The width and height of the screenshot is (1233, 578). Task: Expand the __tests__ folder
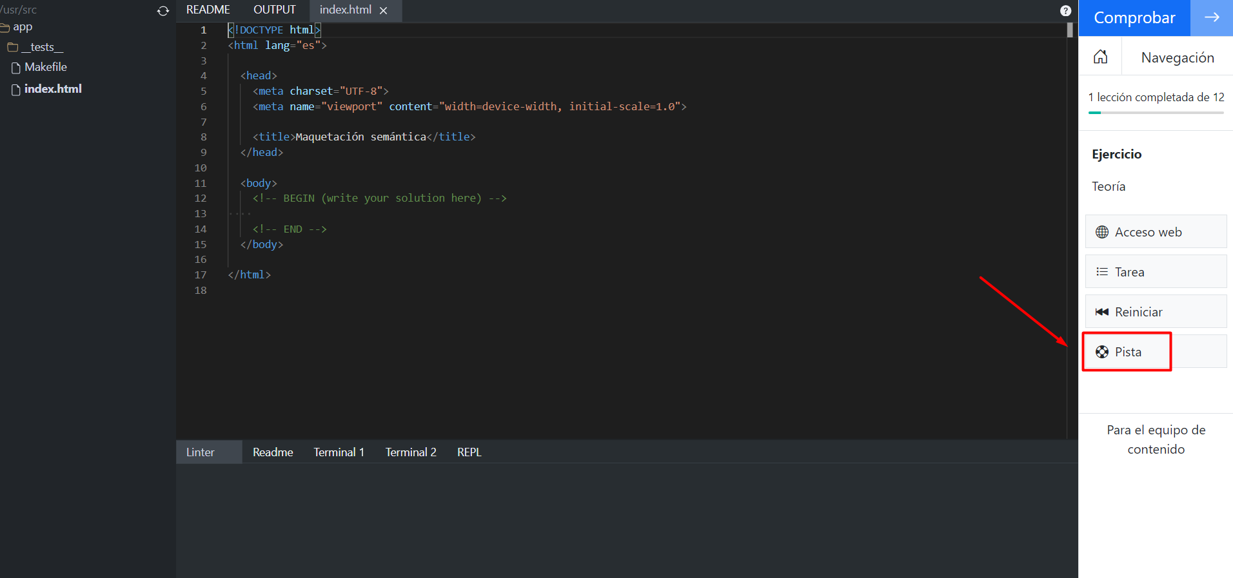pos(41,47)
